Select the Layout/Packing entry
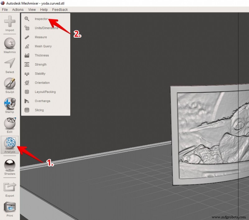 click(x=45, y=92)
